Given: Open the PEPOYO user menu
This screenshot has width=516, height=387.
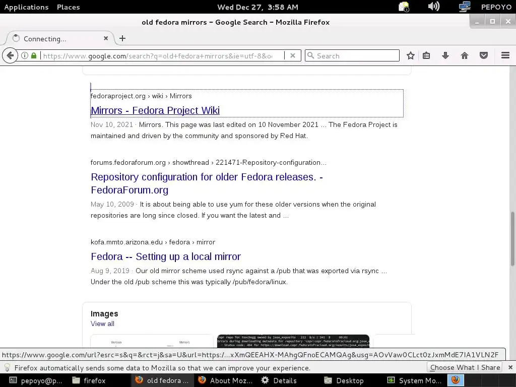Looking at the screenshot, I should [496, 7].
